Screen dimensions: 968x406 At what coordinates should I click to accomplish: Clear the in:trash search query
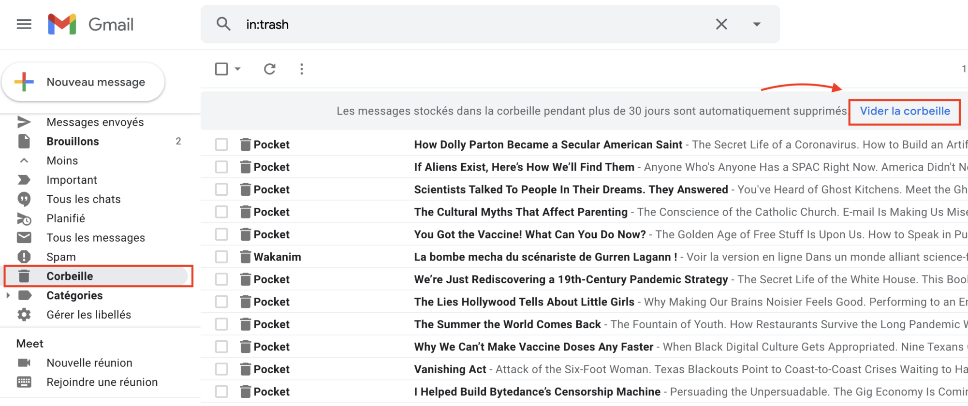[721, 24]
